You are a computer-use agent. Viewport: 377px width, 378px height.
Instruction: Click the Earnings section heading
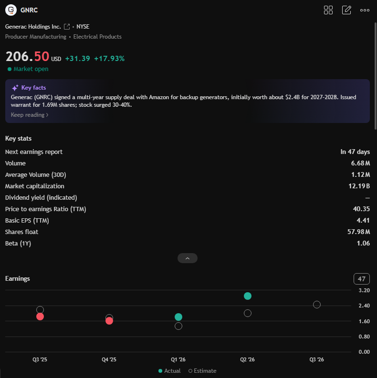pos(17,279)
